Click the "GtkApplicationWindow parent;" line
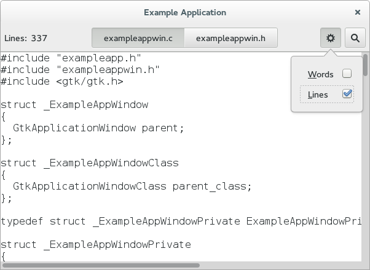The image size is (370, 270). (98, 128)
